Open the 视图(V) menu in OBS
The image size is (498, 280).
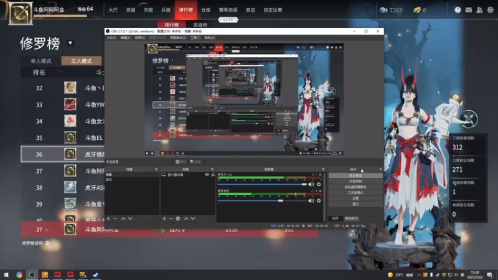[139, 38]
